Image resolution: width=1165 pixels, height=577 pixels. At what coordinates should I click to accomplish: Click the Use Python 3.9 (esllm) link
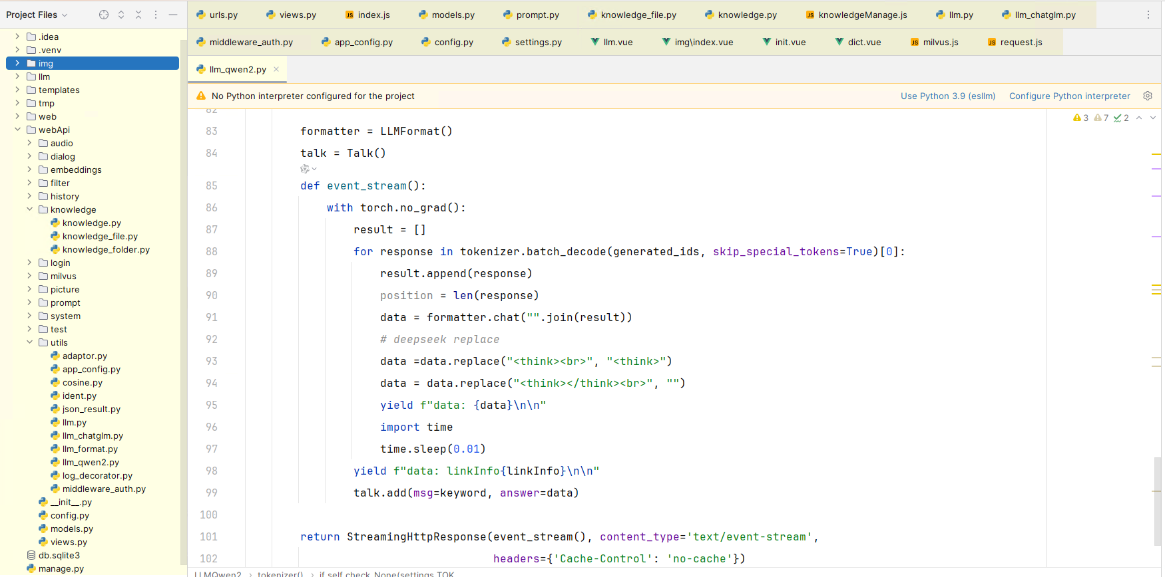click(947, 96)
